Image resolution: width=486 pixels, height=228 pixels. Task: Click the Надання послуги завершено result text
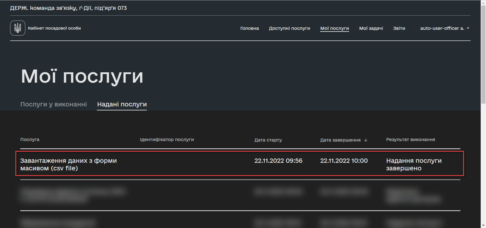coord(414,164)
